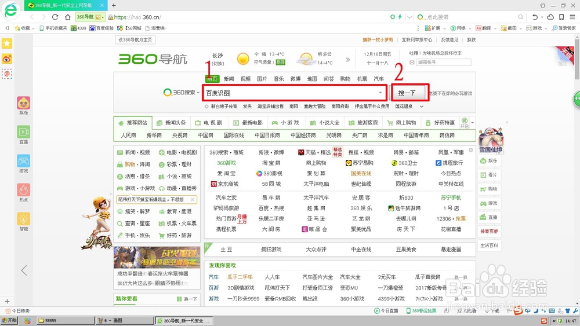Switch to 网上购物 tab
Screen dimensions: 580x326
[402, 123]
